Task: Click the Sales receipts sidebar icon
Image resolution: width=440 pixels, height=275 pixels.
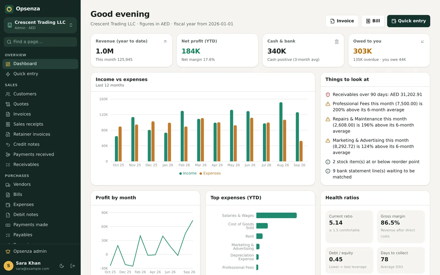Action: pos(8,124)
